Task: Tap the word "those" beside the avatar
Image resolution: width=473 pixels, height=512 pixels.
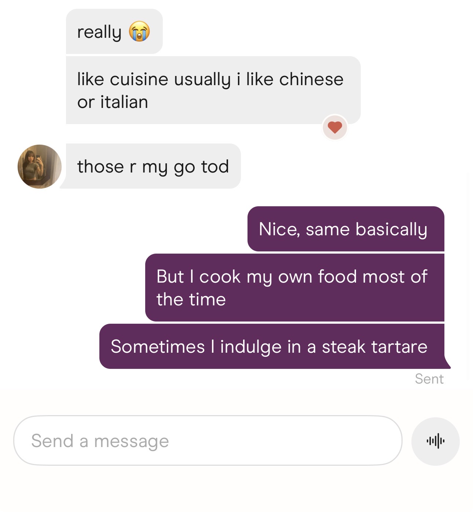Action: click(x=100, y=167)
